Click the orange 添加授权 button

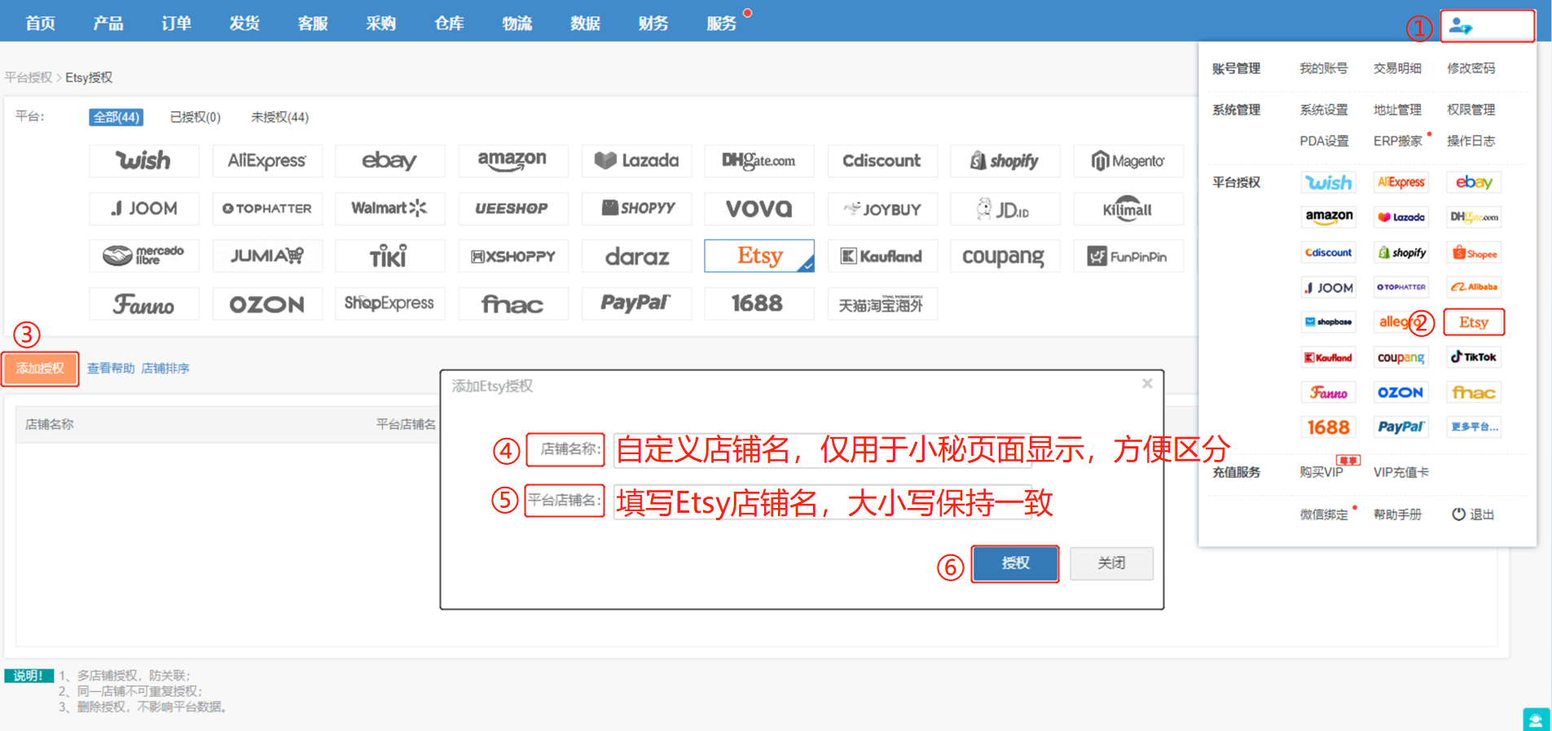tap(40, 369)
